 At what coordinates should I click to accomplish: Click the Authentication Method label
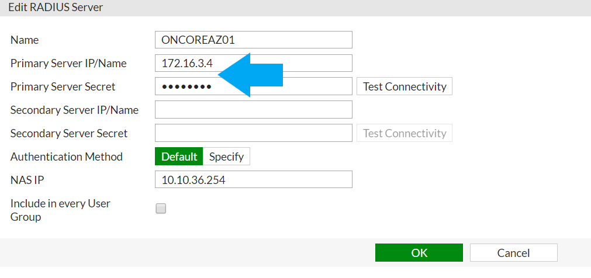tap(67, 157)
